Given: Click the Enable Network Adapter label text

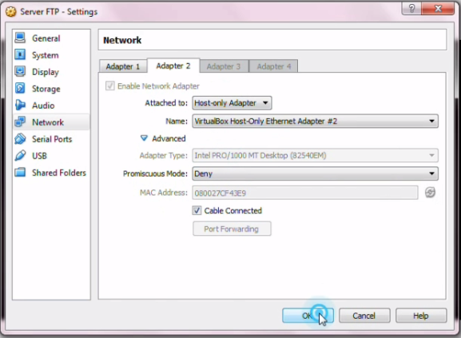Looking at the screenshot, I should click(x=158, y=86).
